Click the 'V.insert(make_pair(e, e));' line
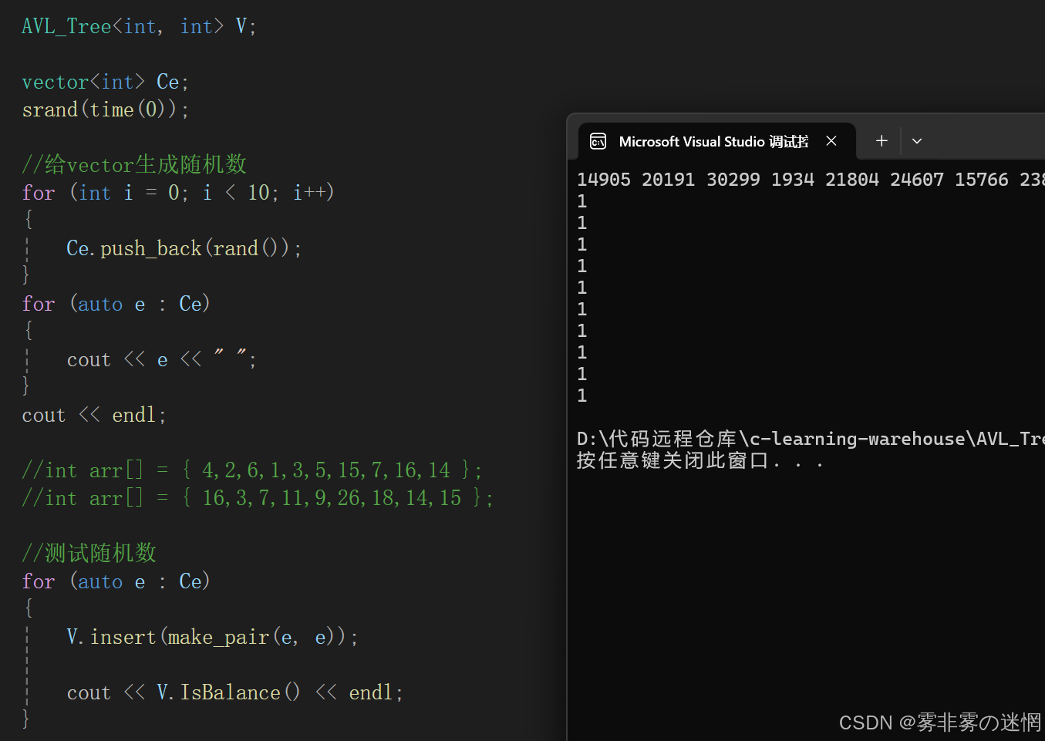Image resolution: width=1045 pixels, height=741 pixels. pyautogui.click(x=213, y=637)
